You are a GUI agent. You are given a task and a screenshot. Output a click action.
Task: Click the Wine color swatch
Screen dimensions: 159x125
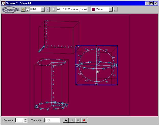pos(93,9)
